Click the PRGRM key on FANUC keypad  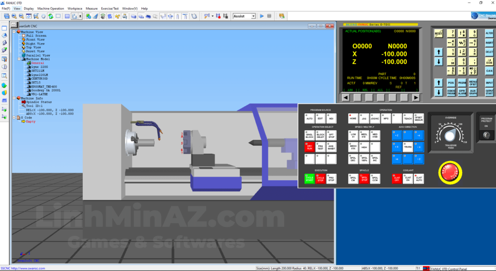[462, 83]
